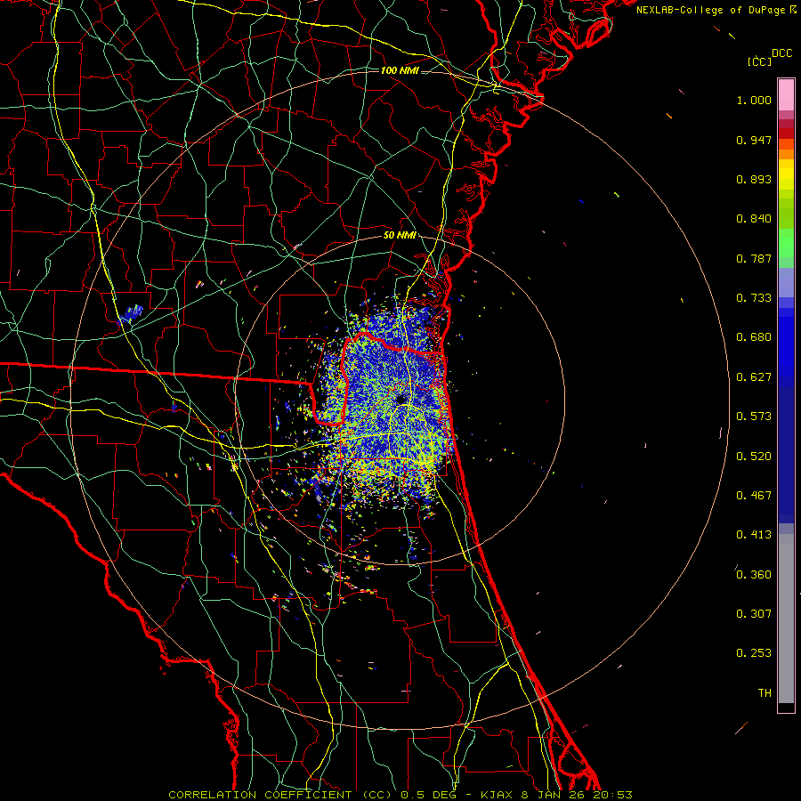Click the KJAX radar site identifier
The image size is (801, 801).
point(498,795)
